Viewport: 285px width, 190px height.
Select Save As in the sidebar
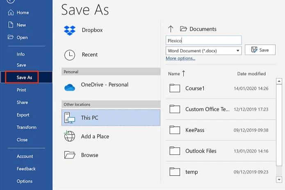click(26, 77)
